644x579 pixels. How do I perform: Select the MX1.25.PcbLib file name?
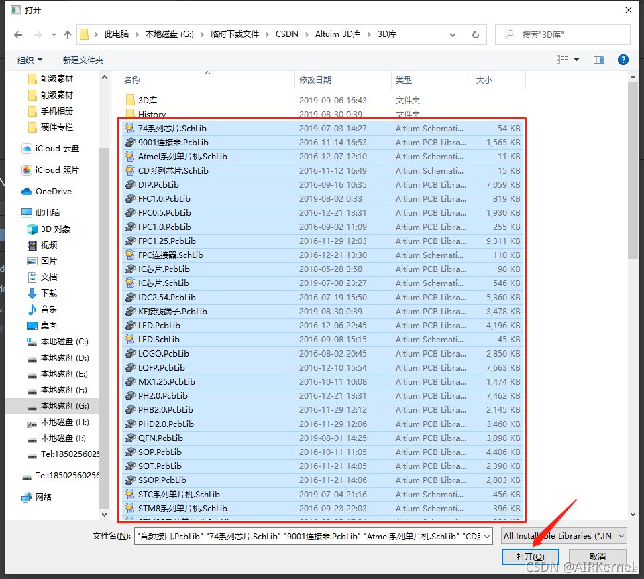point(166,381)
